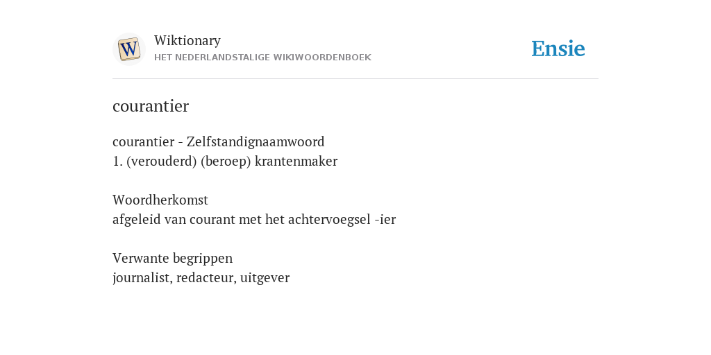711x355 pixels.
Task: Click the 'courantier' heading
Action: 151,106
